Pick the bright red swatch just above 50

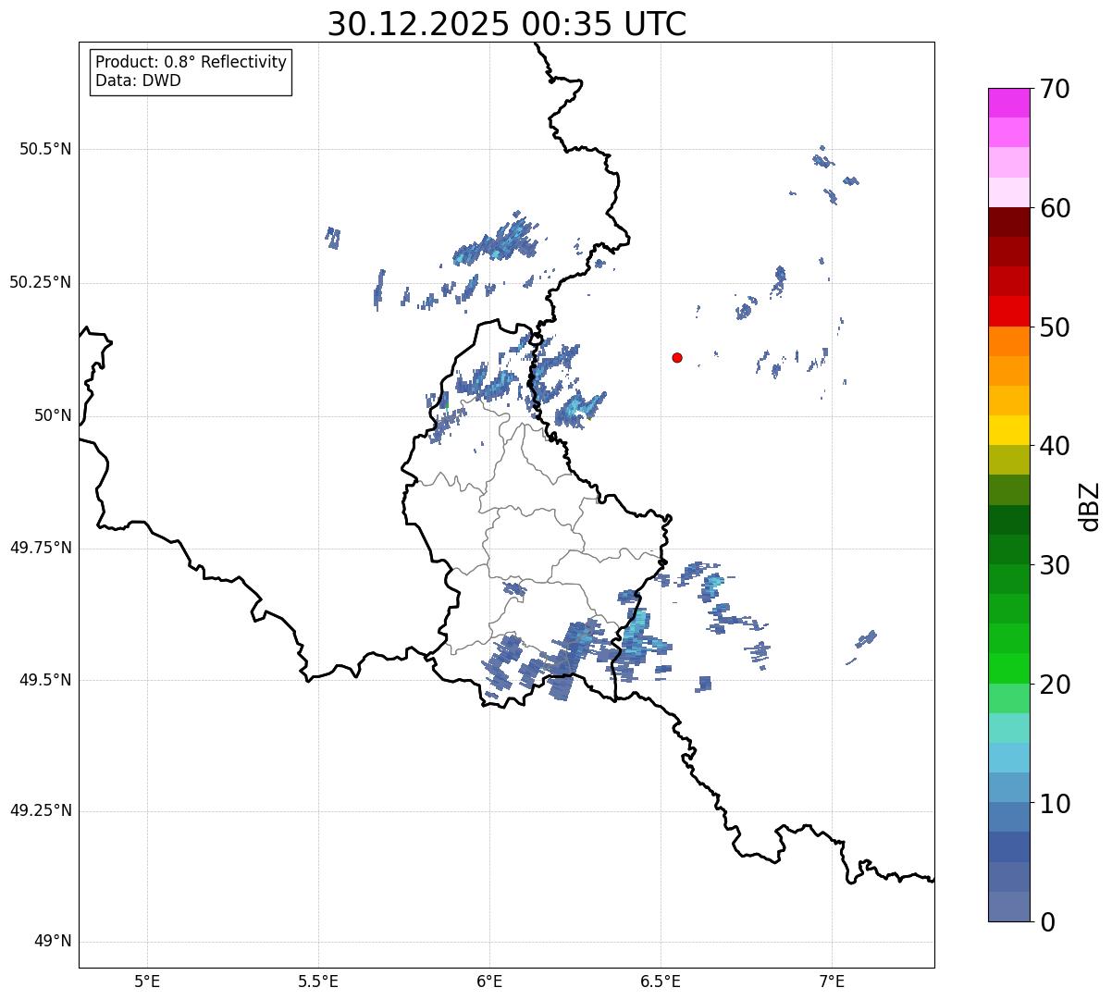tap(1008, 312)
